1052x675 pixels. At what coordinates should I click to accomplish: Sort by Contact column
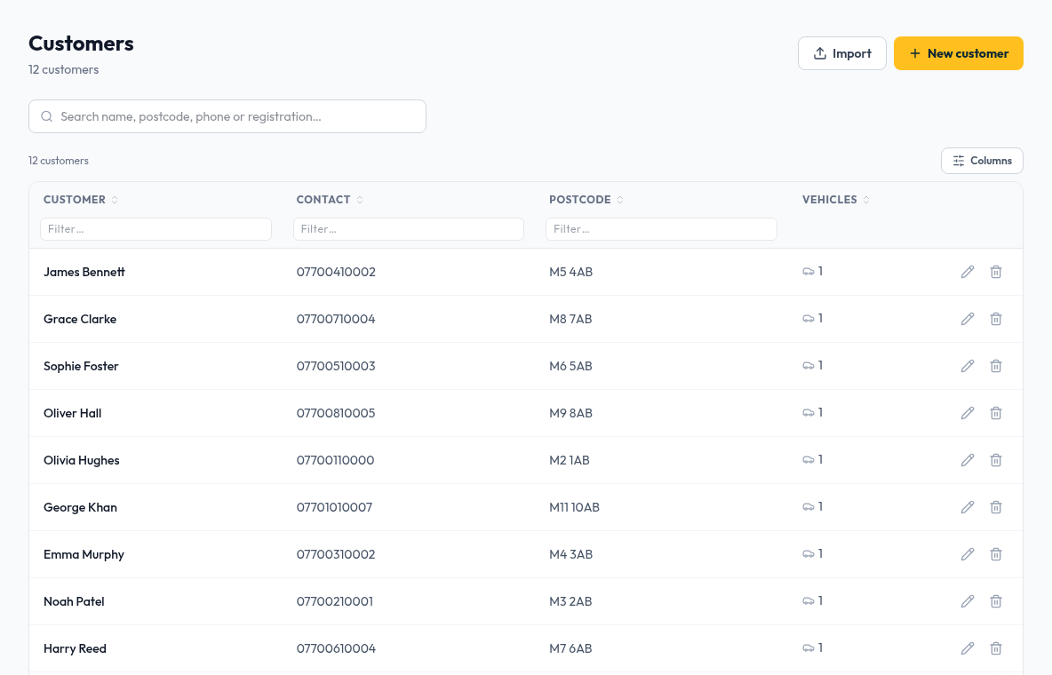330,199
